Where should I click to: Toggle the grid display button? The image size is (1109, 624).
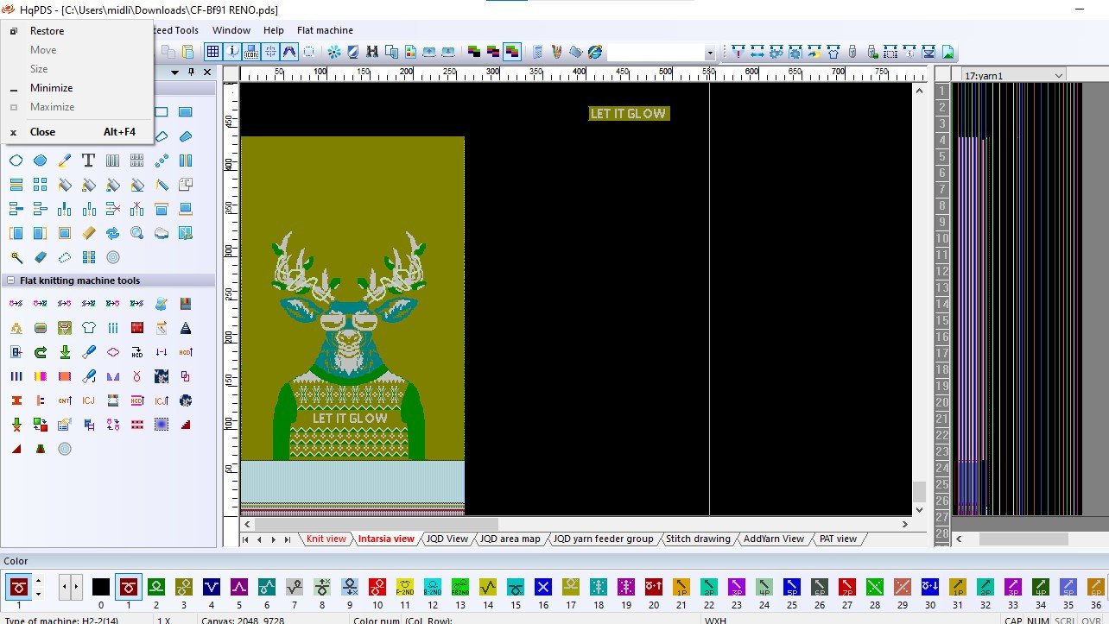point(212,52)
